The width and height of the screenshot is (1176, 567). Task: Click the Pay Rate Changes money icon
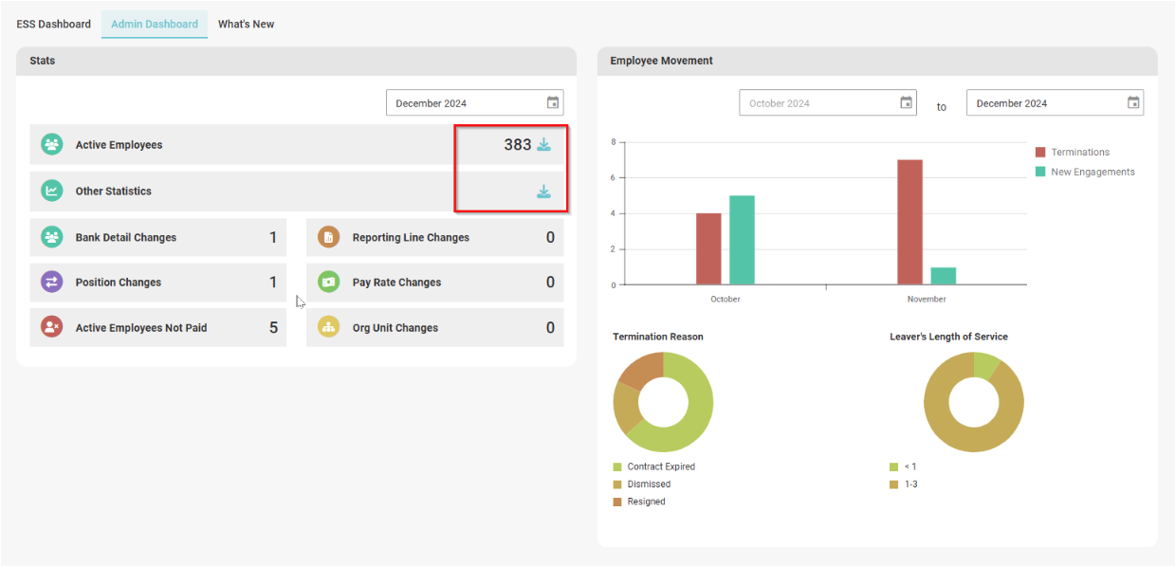coord(328,283)
